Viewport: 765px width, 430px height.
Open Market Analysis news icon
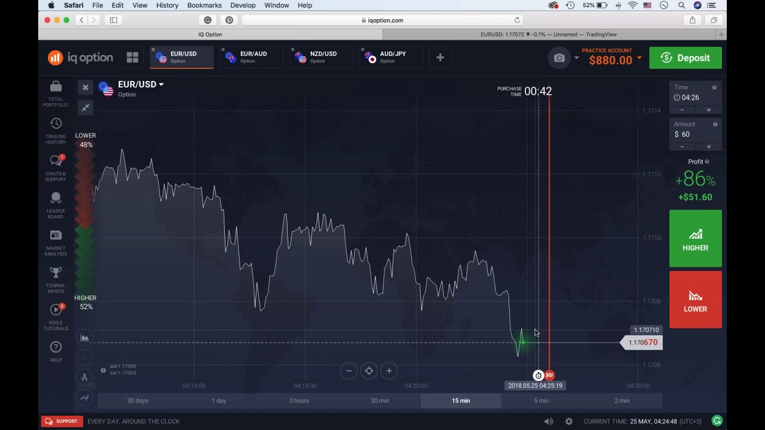click(56, 235)
